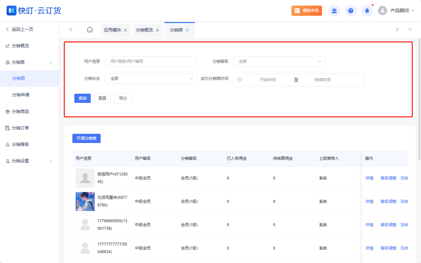Switch to the 应用模块 tab
Screen dimensions: 421x263
point(112,30)
